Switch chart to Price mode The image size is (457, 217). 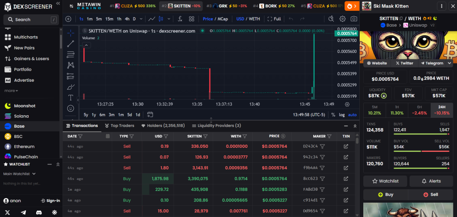(208, 19)
